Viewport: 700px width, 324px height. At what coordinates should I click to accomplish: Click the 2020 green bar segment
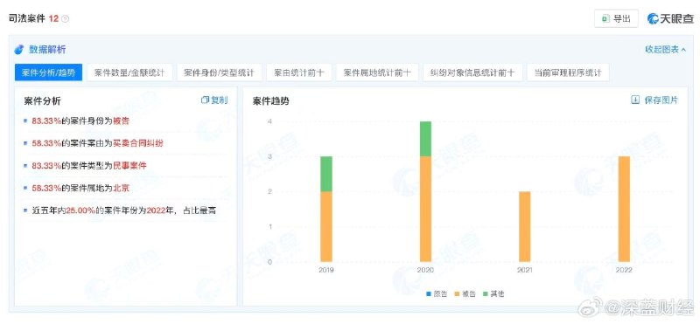click(425, 139)
